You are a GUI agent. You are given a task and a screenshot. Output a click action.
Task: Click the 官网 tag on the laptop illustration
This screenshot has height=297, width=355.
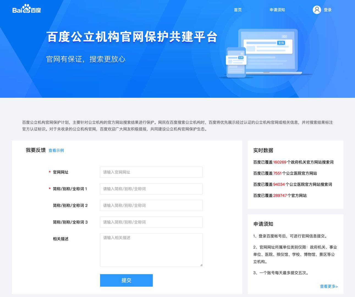[281, 43]
